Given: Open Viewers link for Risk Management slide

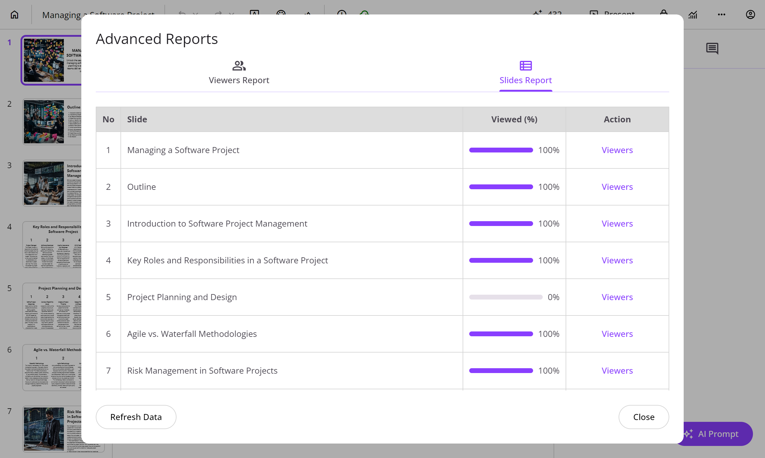Looking at the screenshot, I should tap(617, 370).
